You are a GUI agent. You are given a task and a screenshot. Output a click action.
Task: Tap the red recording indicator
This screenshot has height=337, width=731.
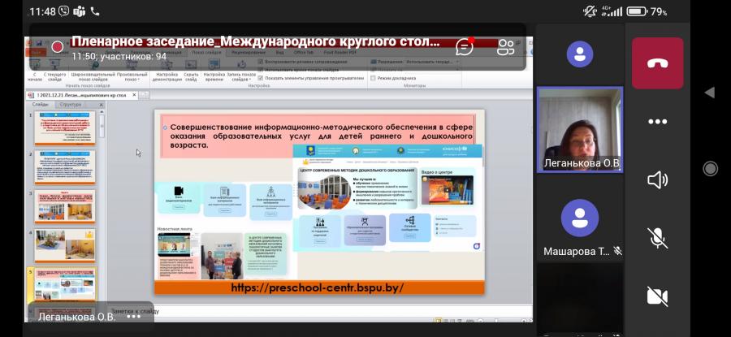click(58, 47)
